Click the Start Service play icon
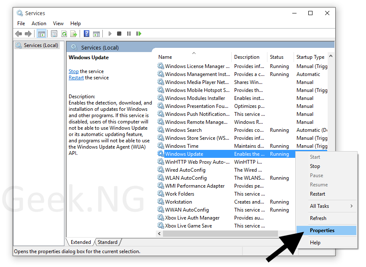This screenshot has height=267, width=366. [x=110, y=34]
